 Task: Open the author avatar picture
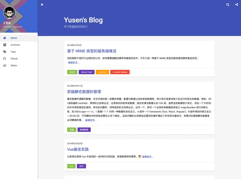[9, 13]
